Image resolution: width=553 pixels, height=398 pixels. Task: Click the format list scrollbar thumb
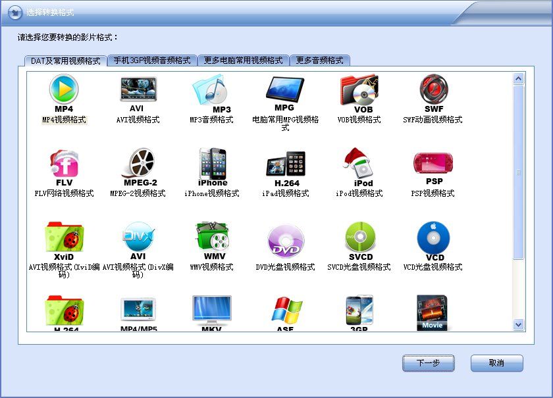click(x=518, y=172)
